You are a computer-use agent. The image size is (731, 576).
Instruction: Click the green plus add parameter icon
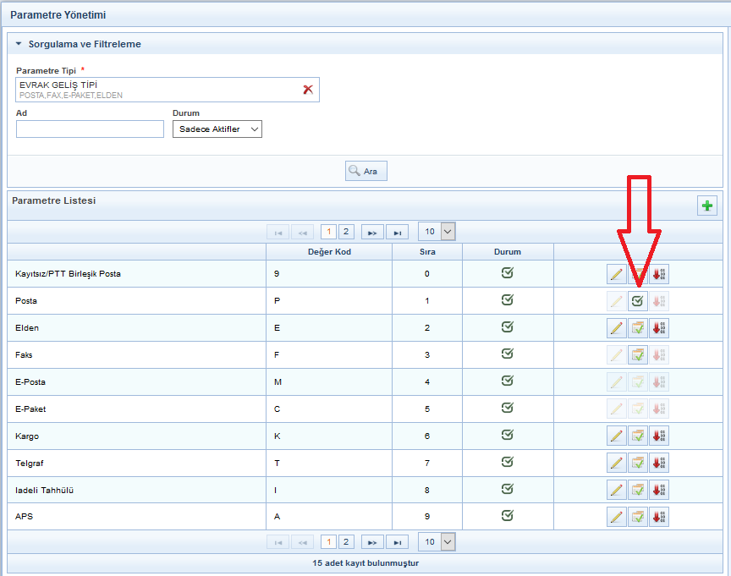pyautogui.click(x=706, y=206)
